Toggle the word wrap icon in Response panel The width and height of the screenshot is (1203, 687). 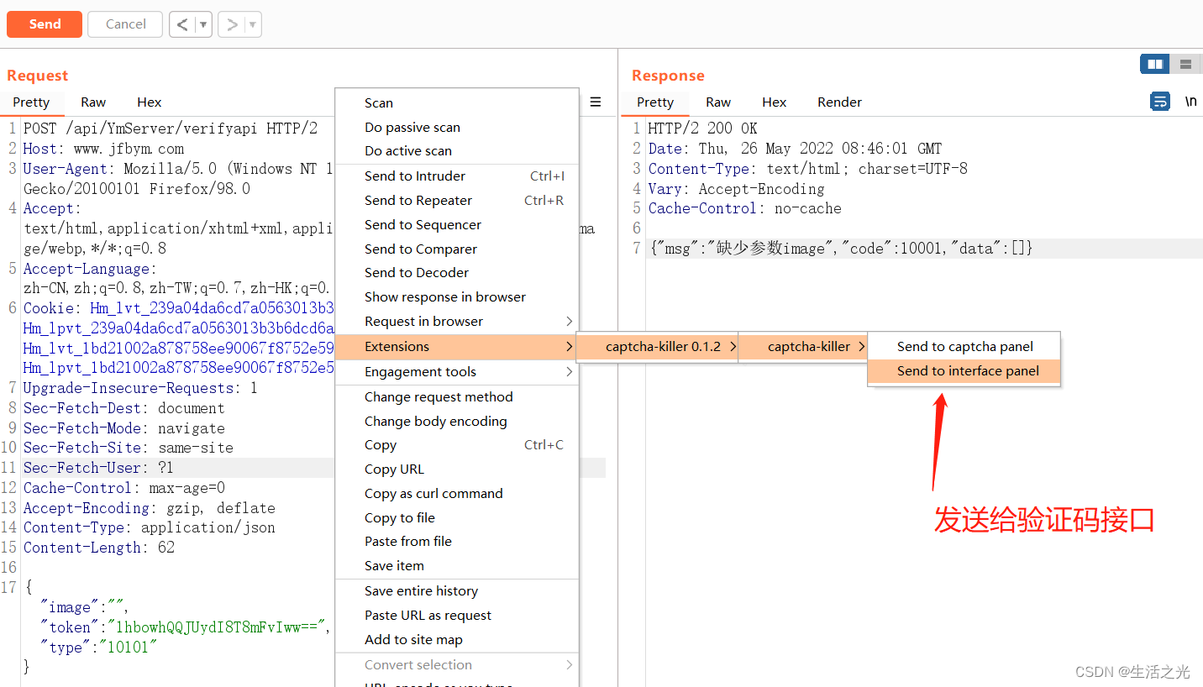point(1160,101)
